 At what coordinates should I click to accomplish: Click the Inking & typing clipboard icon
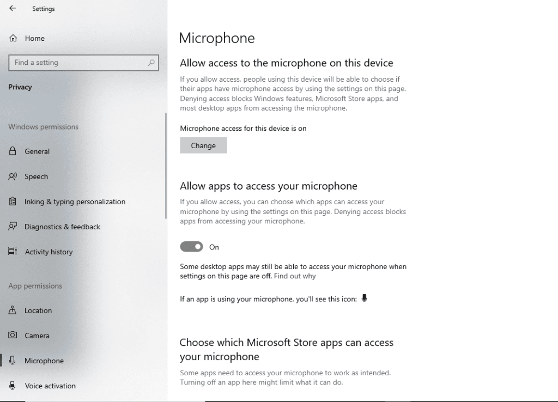[13, 202]
